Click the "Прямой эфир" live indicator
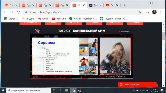 125,32
